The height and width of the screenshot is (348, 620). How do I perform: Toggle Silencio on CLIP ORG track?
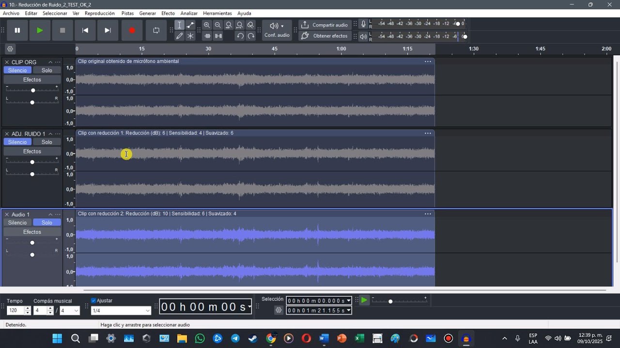click(x=17, y=71)
